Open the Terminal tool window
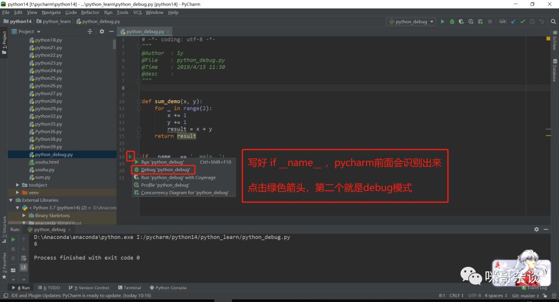Screen dimensions: 559x302 click(x=129, y=288)
